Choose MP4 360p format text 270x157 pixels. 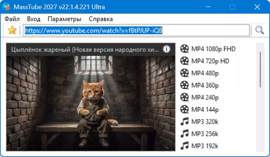pyautogui.click(x=205, y=85)
